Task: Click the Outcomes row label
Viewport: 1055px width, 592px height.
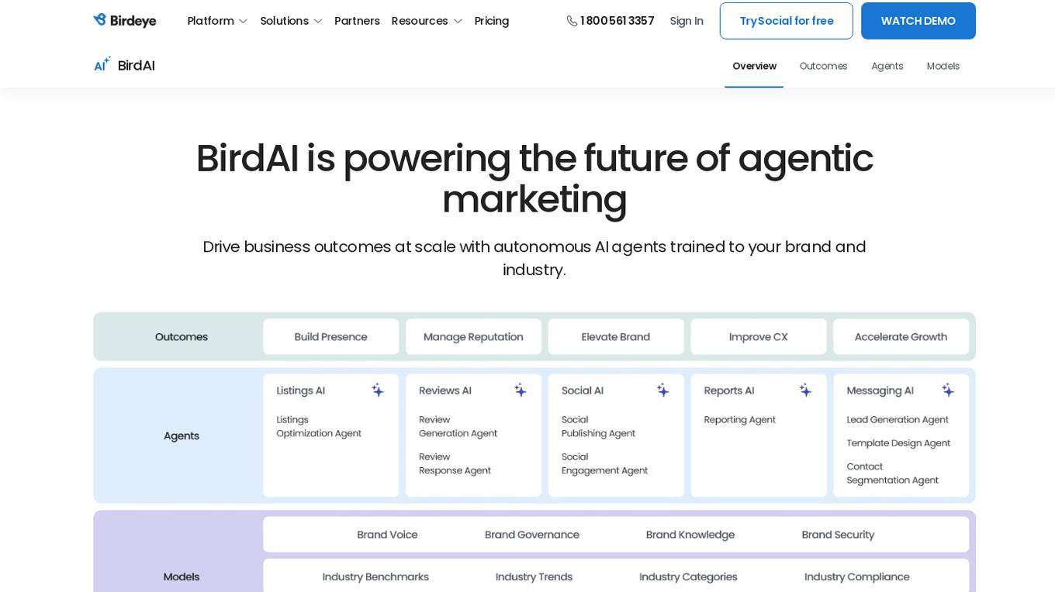Action: click(182, 337)
